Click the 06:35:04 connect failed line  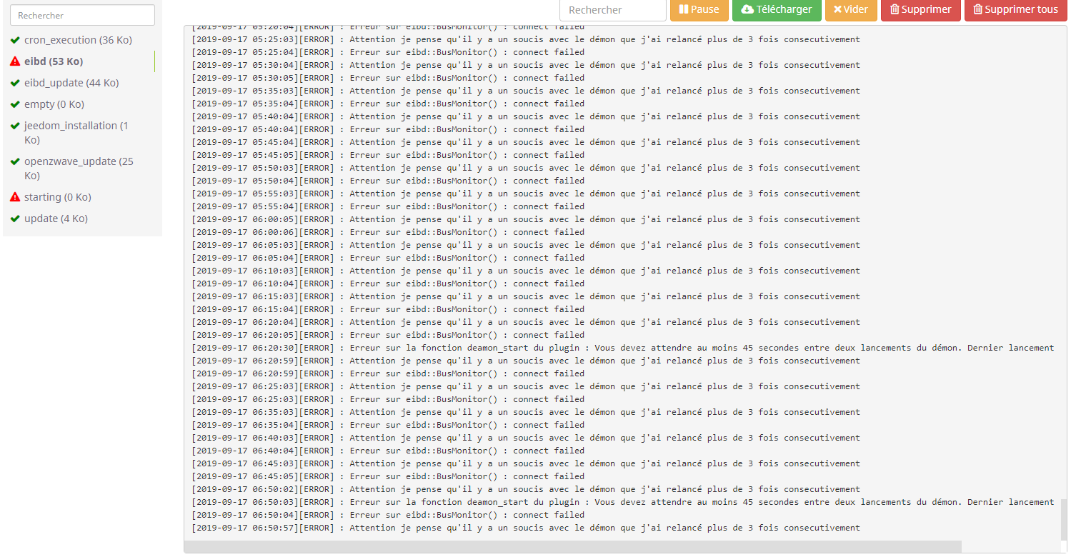[388, 425]
